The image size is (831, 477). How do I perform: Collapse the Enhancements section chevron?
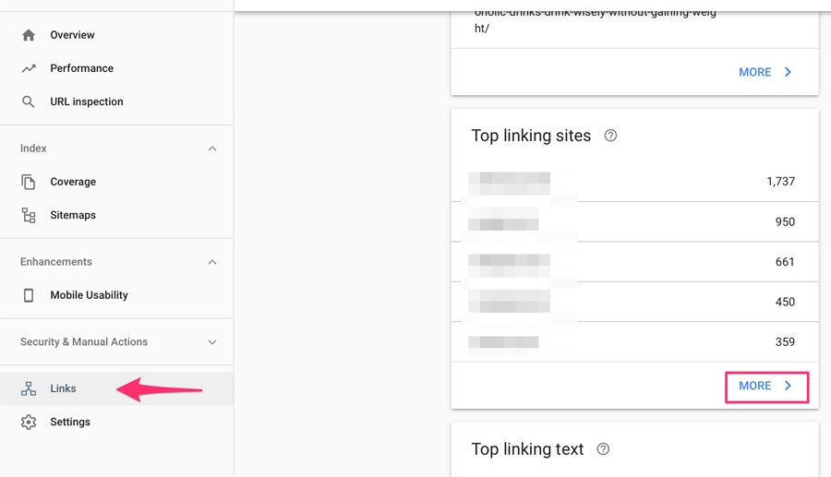coord(212,262)
